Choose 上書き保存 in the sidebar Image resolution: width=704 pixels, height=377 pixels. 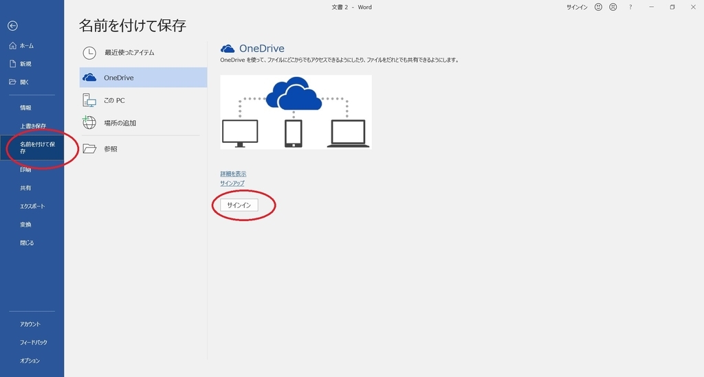pyautogui.click(x=32, y=126)
